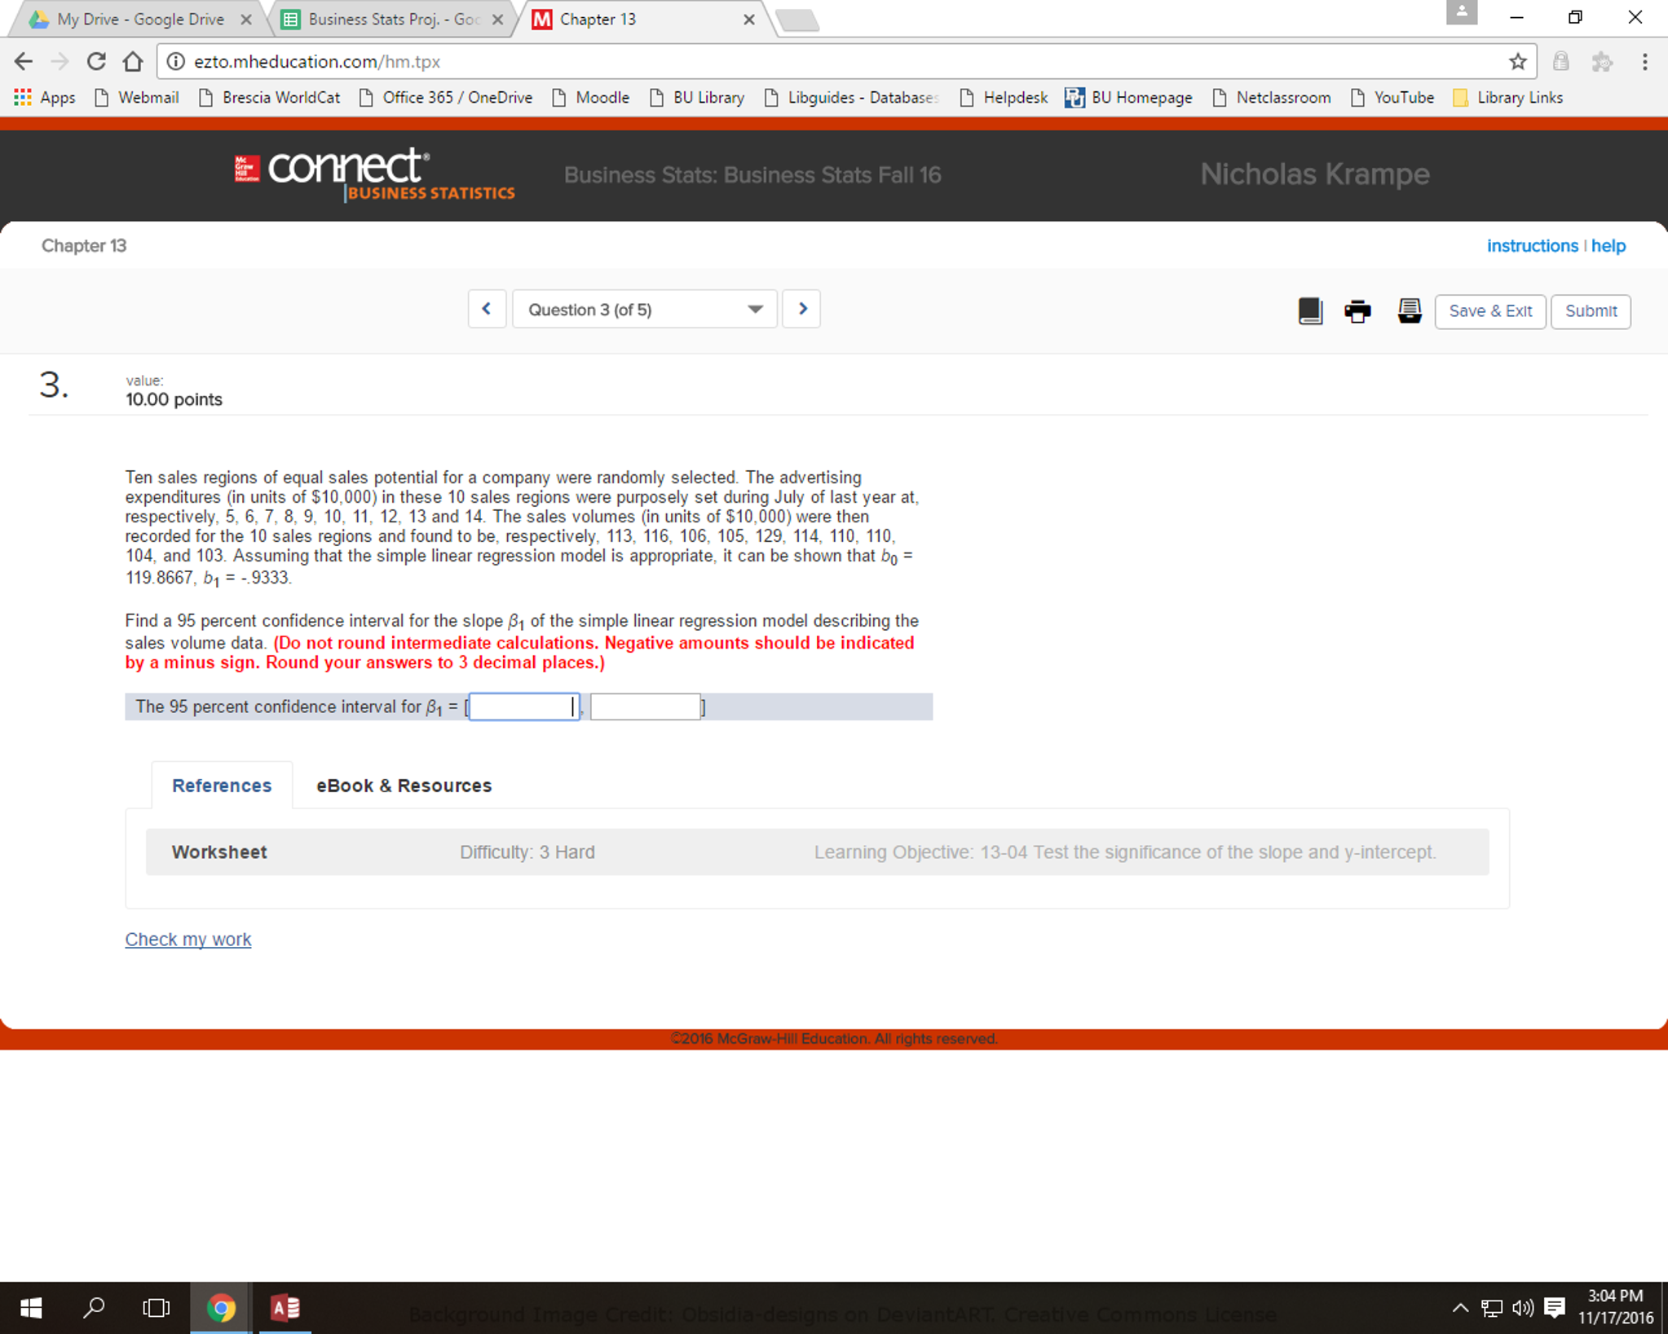Image resolution: width=1668 pixels, height=1334 pixels.
Task: Click the browser back arrow
Action: pyautogui.click(x=23, y=61)
